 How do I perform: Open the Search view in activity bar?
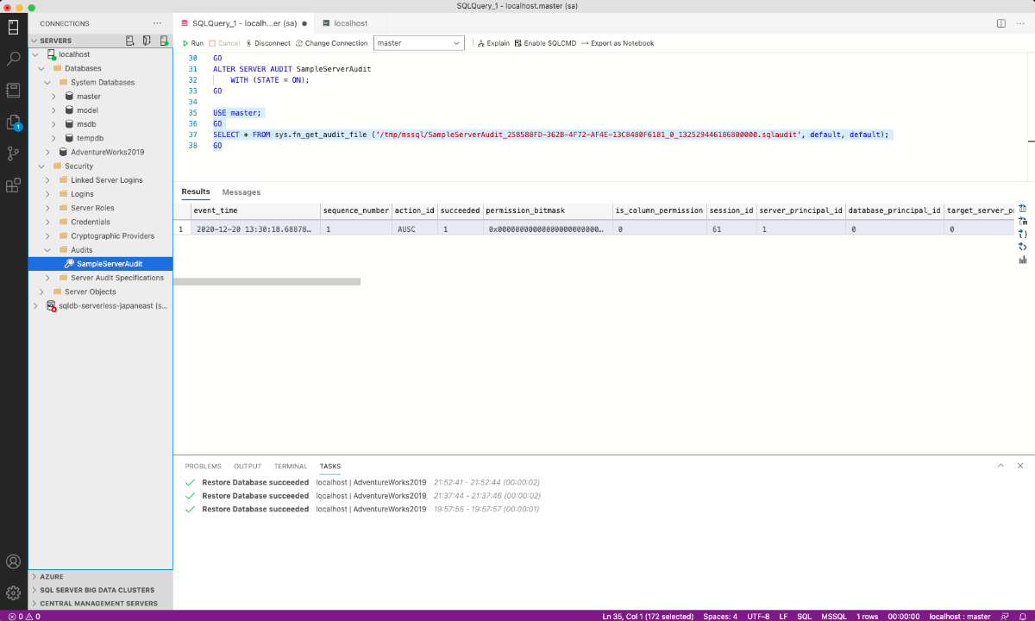tap(14, 59)
